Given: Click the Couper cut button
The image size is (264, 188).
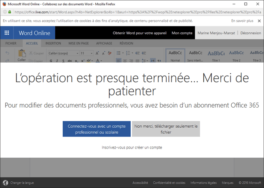Looking at the screenshot, I should pos(36,53).
